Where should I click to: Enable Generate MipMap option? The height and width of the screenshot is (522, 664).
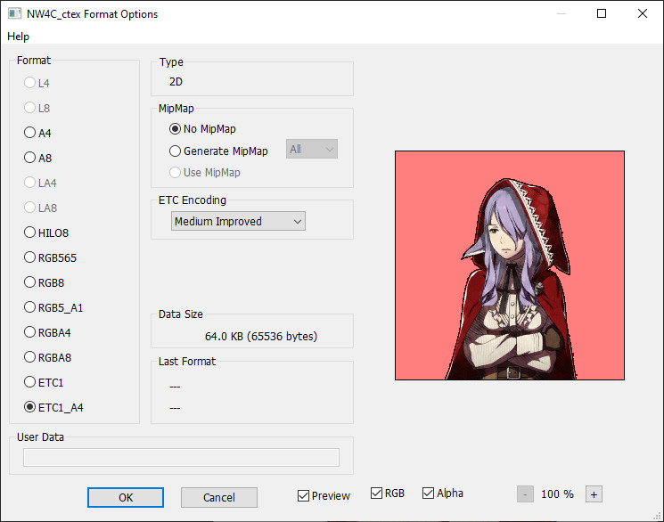(218, 151)
